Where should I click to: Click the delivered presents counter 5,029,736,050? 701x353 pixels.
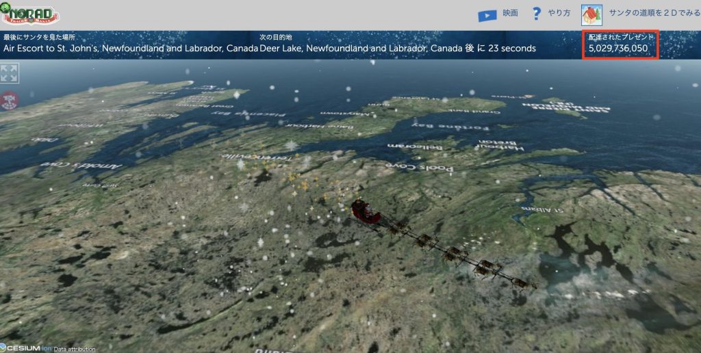point(618,49)
